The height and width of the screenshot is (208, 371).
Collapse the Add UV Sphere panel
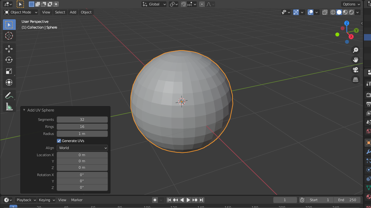[24, 110]
